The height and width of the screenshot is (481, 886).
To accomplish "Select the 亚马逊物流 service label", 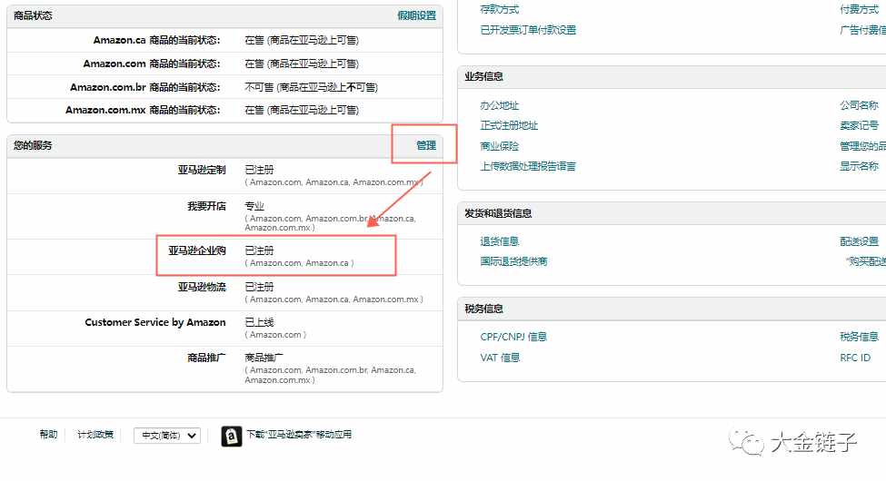I will [202, 287].
